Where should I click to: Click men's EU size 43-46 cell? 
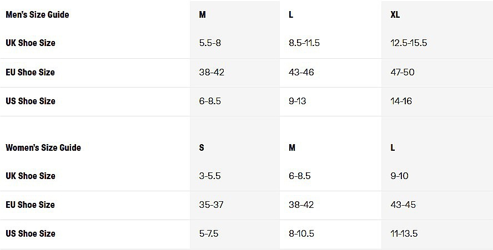pyautogui.click(x=301, y=72)
